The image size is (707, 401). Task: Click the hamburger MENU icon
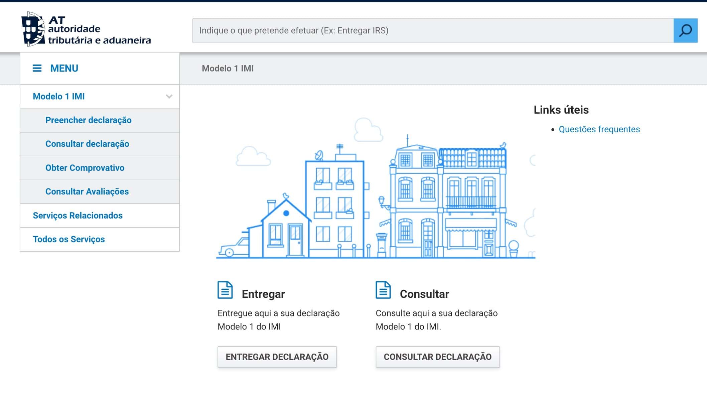point(37,68)
